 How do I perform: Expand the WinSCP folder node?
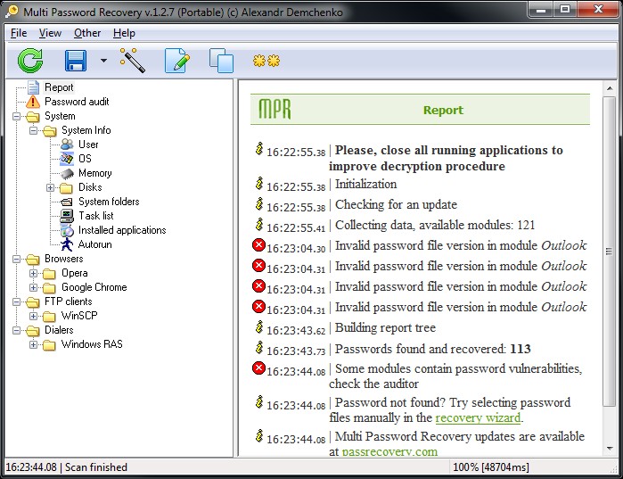pos(33,316)
